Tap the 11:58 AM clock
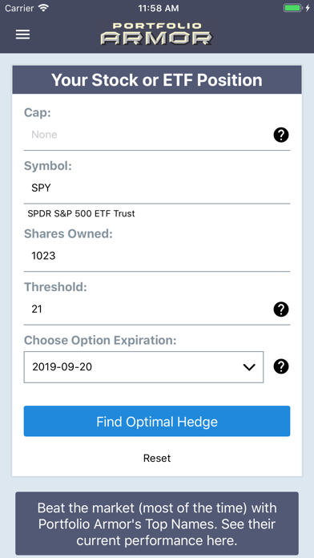The image size is (314, 558). point(159,8)
